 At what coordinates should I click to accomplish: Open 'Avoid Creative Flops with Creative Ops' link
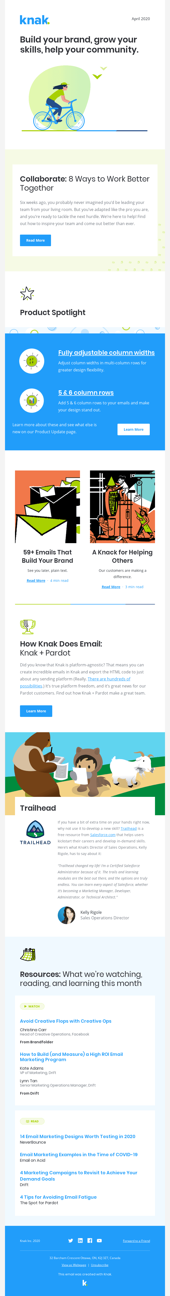pyautogui.click(x=65, y=1021)
